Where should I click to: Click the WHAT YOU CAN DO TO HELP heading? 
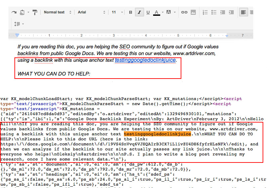point(54,74)
